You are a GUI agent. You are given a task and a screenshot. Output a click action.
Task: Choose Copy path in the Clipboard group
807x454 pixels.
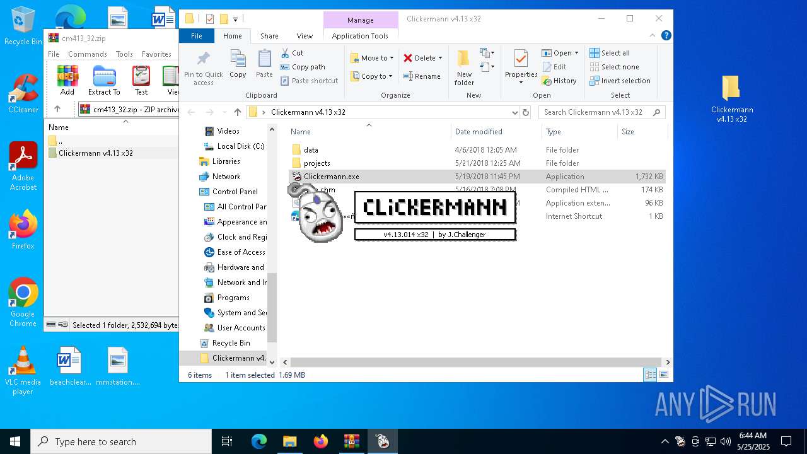(x=303, y=67)
